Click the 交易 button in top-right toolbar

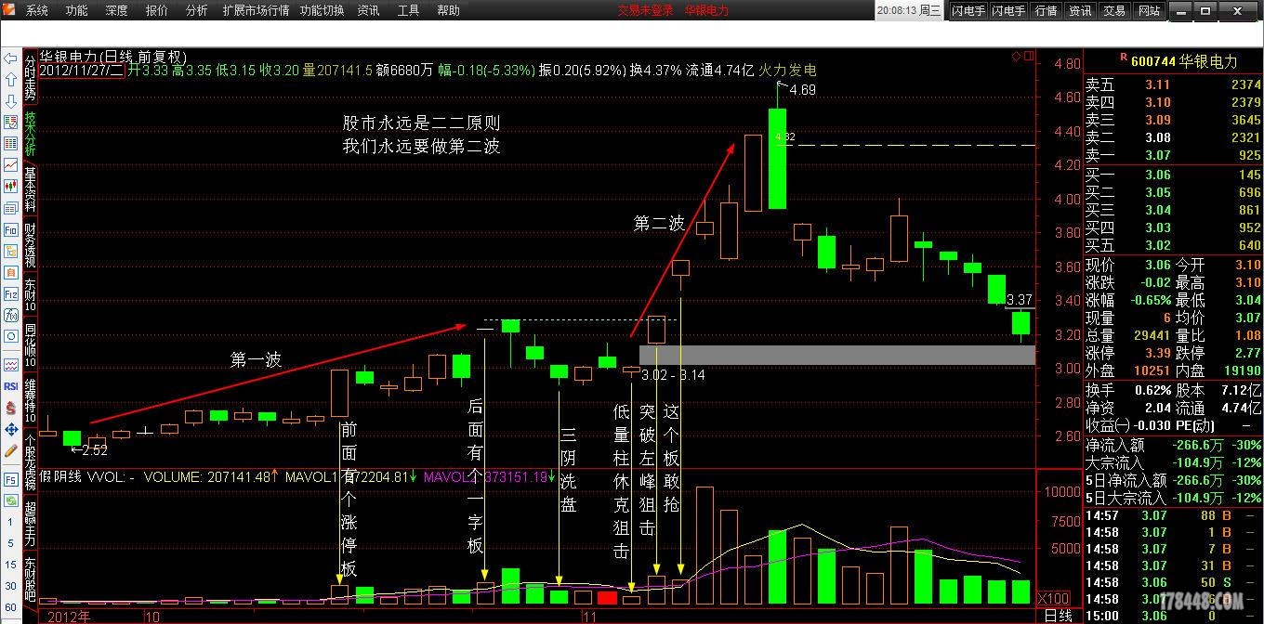[1113, 10]
